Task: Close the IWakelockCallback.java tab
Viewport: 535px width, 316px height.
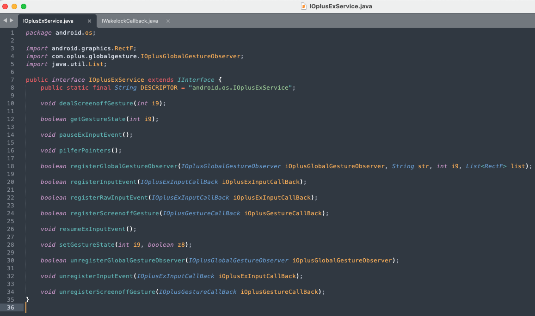Action: point(168,21)
